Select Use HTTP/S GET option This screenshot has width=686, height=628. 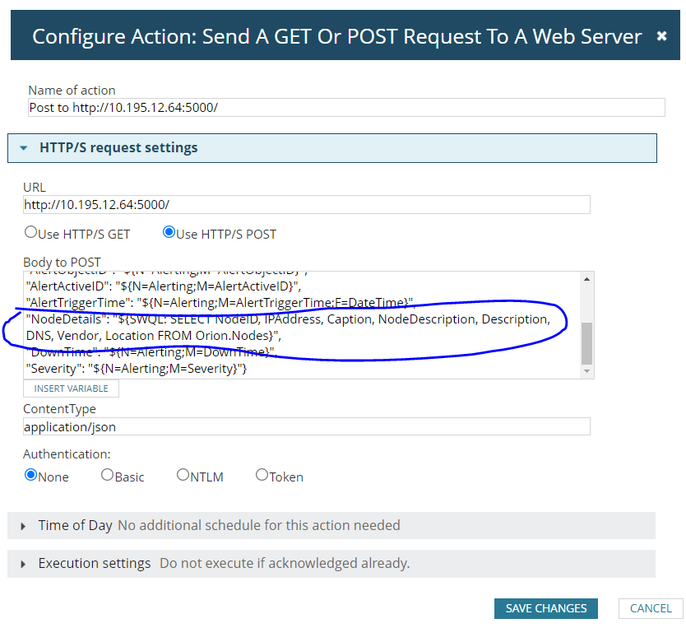(x=30, y=232)
